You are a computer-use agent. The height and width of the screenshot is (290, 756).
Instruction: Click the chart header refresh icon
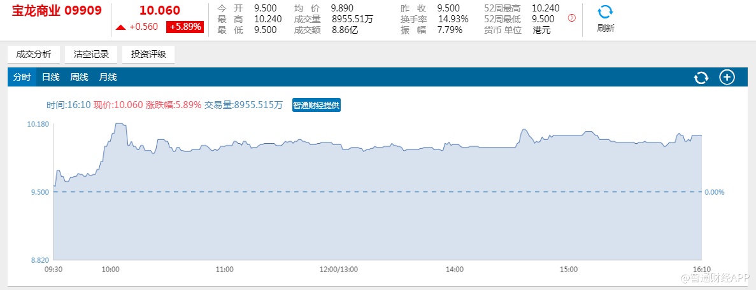point(701,78)
